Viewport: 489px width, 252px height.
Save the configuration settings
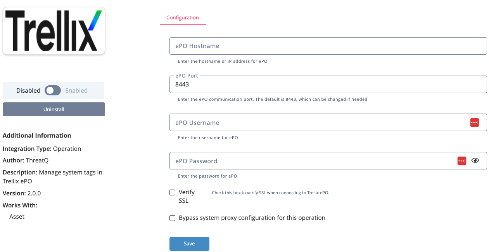tap(189, 244)
